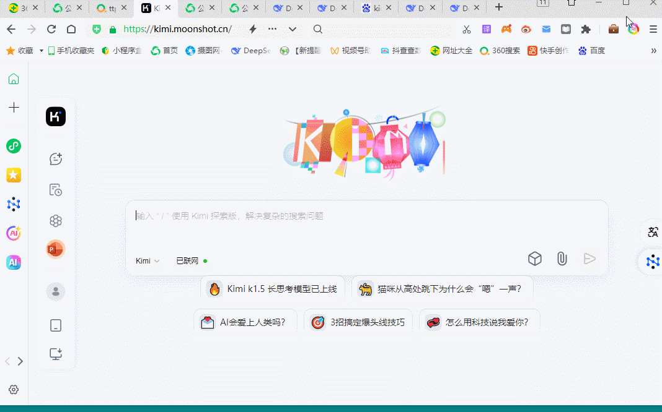Click the scissors screenshot tool icon

click(467, 29)
